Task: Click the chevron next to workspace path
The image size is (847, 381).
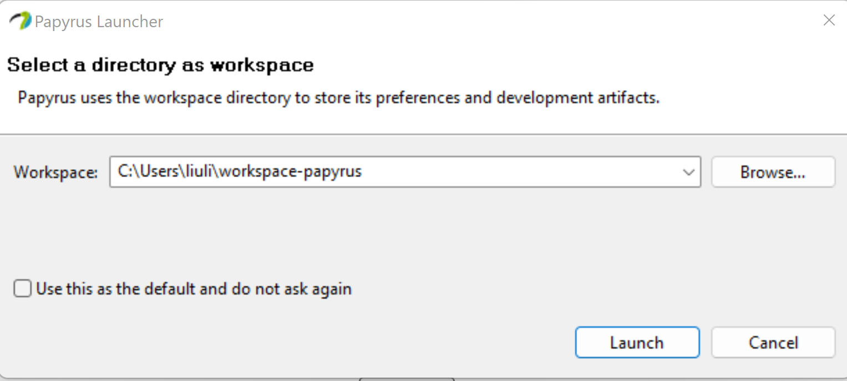Action: point(689,172)
